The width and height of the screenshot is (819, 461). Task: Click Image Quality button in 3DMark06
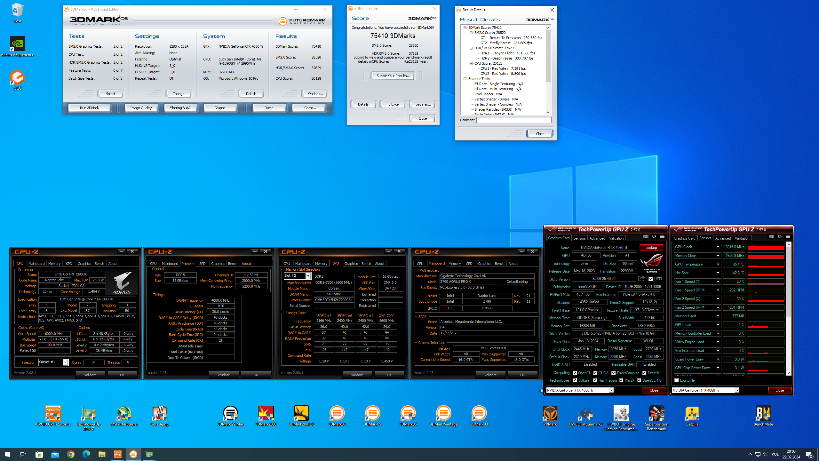point(142,108)
